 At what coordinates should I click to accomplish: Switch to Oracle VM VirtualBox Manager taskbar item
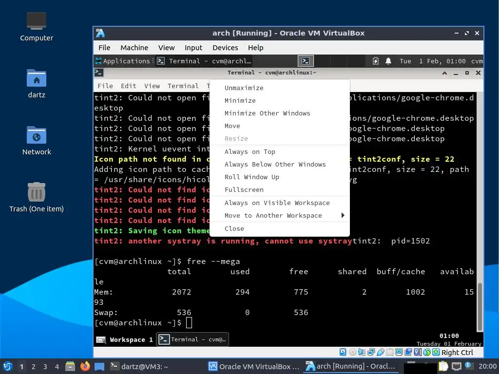click(254, 366)
